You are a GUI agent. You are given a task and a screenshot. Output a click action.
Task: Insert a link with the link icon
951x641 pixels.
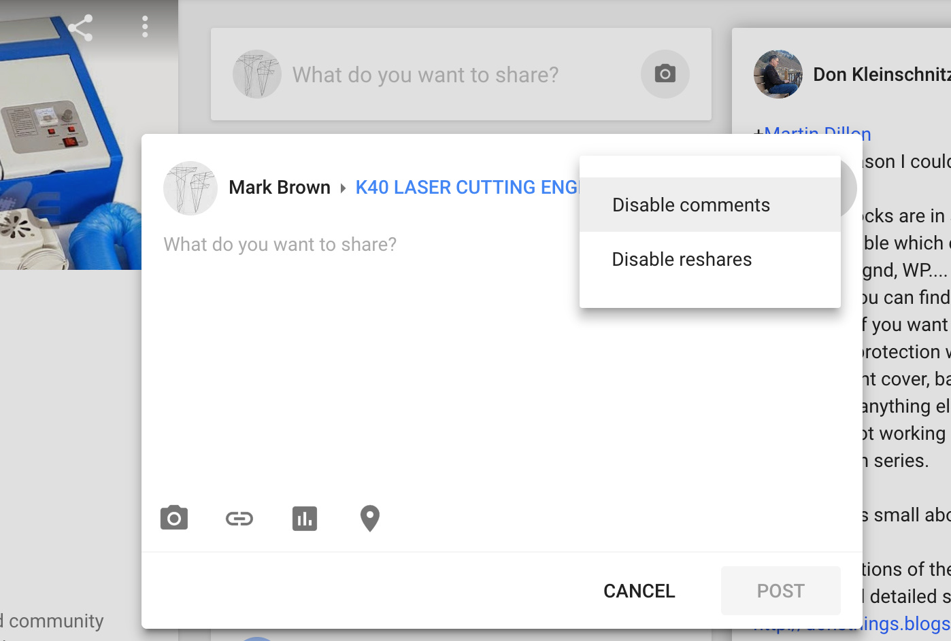[x=239, y=519]
